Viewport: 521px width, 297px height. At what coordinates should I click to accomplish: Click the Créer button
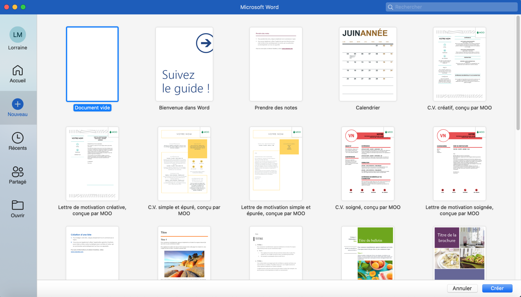(497, 288)
